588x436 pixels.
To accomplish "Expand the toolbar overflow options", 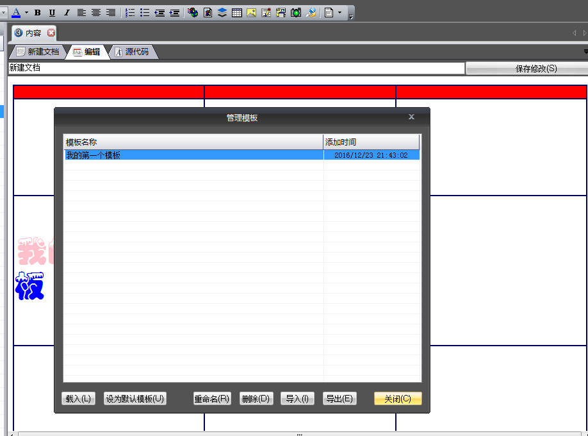I will point(351,15).
